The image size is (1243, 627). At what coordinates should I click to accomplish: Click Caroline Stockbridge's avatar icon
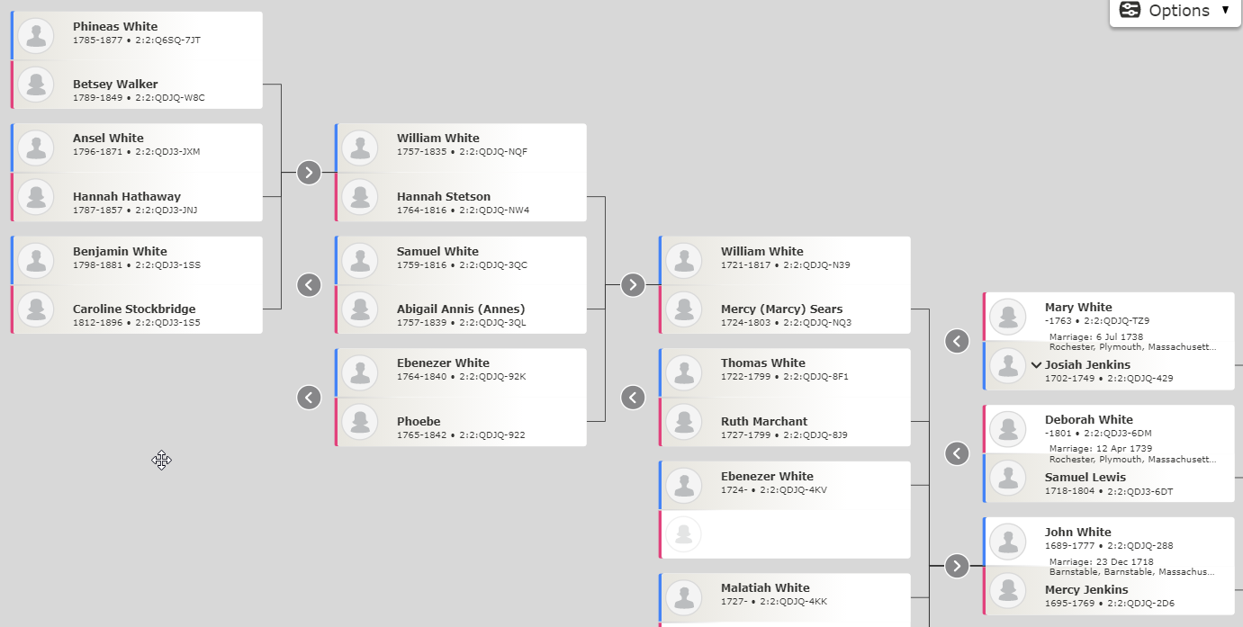coord(36,309)
